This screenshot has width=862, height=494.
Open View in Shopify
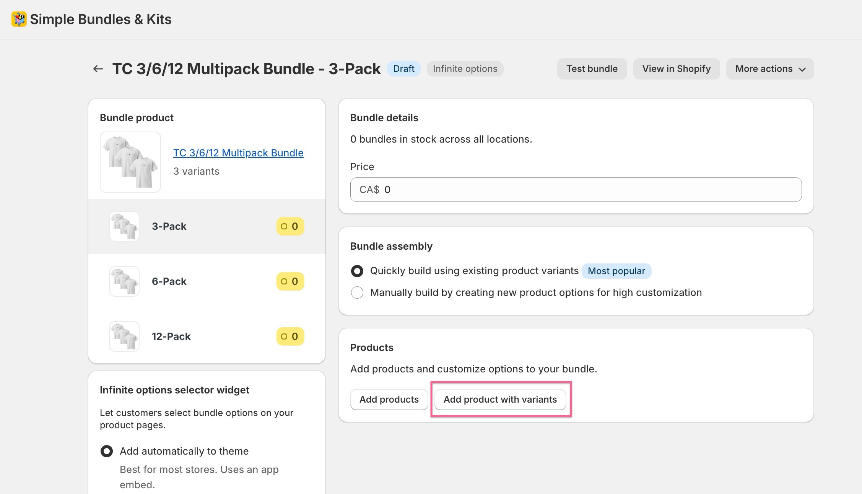(676, 69)
